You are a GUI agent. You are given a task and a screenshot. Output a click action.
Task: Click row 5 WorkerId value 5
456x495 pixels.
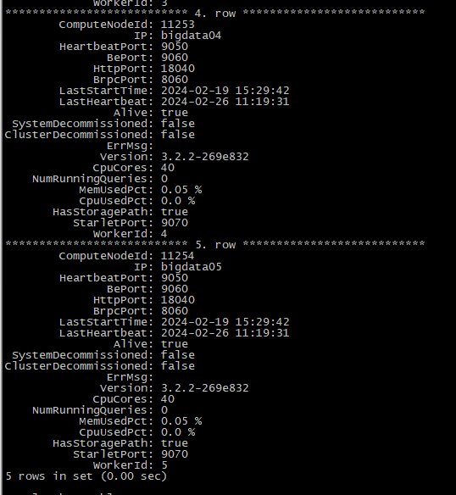coord(164,465)
